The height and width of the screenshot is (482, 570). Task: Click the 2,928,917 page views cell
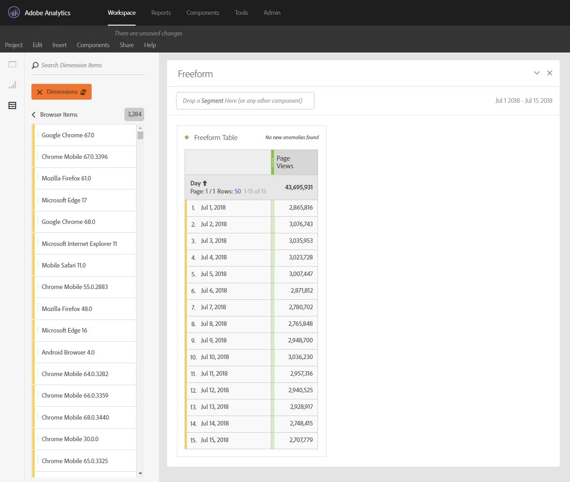click(x=296, y=407)
